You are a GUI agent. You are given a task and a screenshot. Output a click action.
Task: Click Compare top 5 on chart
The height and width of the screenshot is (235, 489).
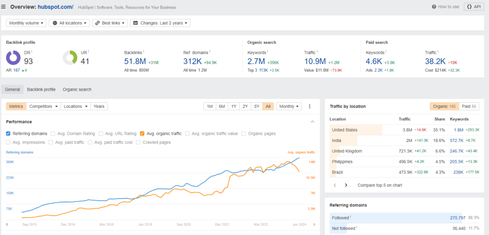point(380,185)
